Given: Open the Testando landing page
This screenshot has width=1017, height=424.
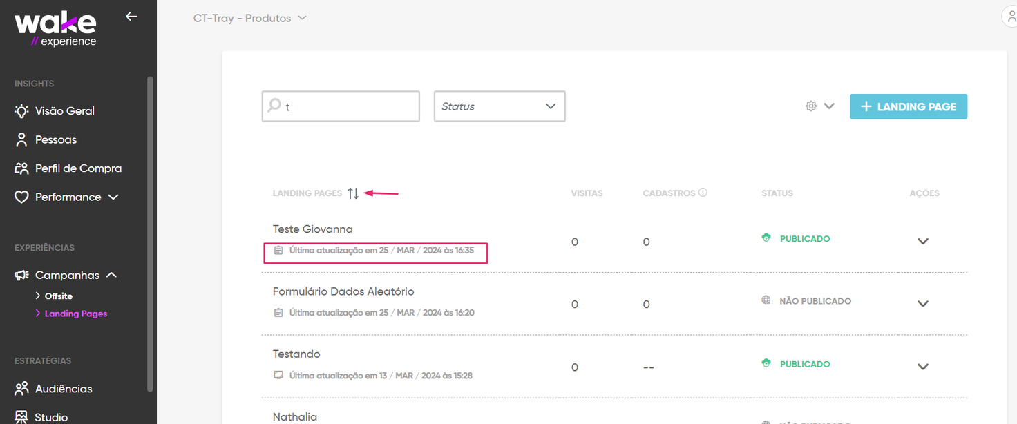Looking at the screenshot, I should (296, 354).
